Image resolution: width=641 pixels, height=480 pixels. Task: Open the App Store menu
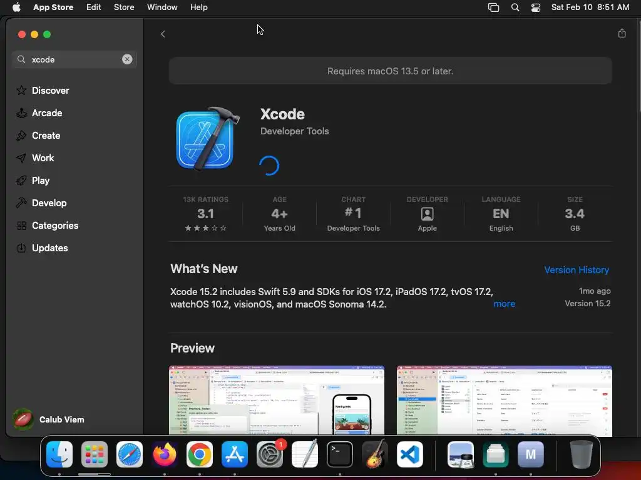[x=53, y=7]
